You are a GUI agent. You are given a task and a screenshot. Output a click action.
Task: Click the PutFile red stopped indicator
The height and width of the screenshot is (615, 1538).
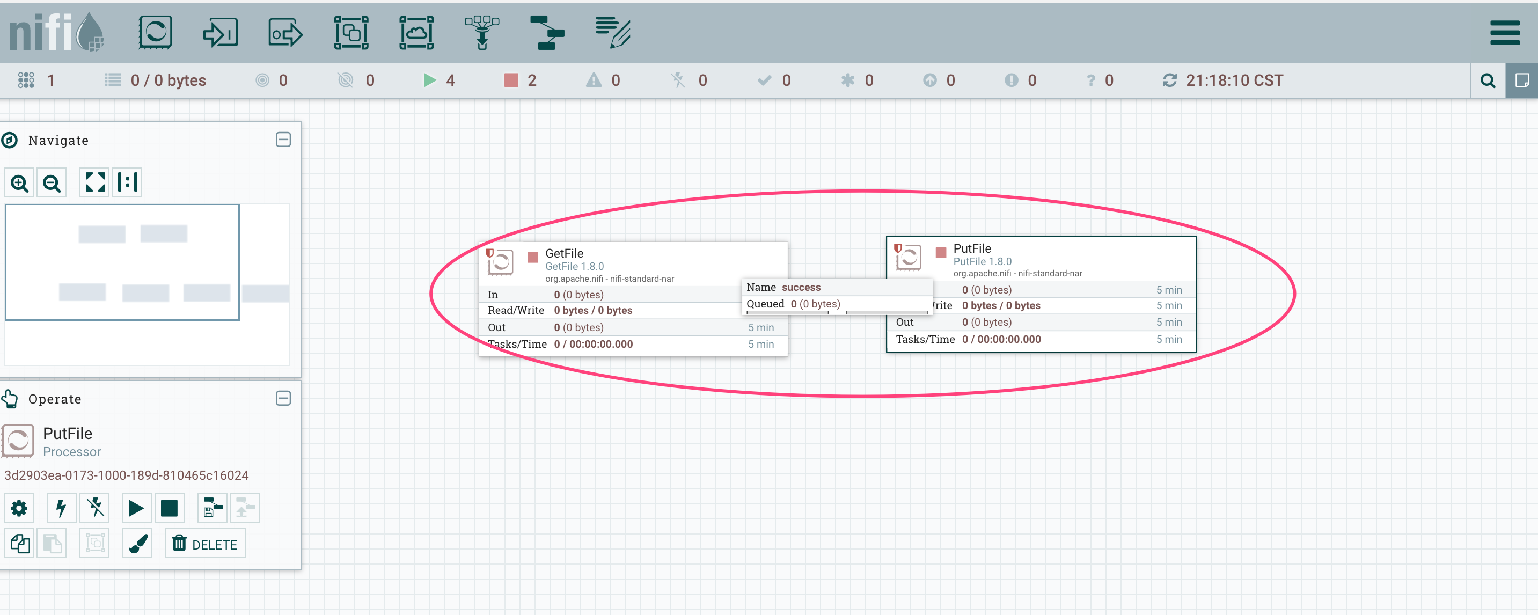tap(941, 253)
